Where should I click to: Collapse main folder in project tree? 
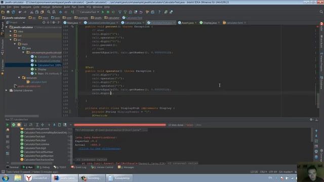[x=15, y=44]
